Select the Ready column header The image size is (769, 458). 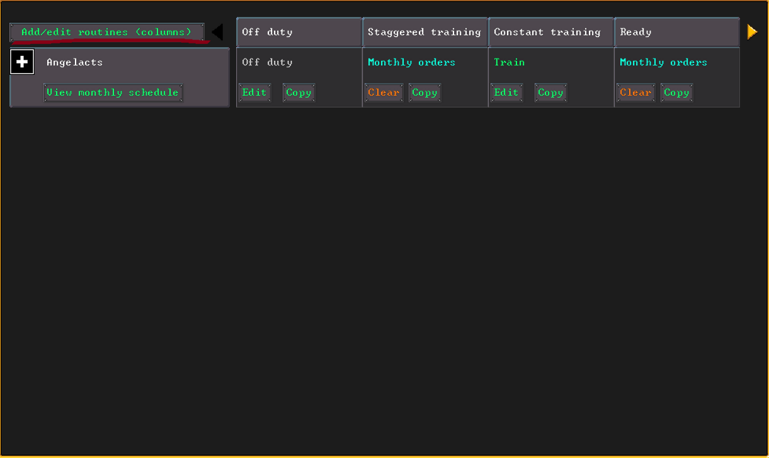click(677, 32)
